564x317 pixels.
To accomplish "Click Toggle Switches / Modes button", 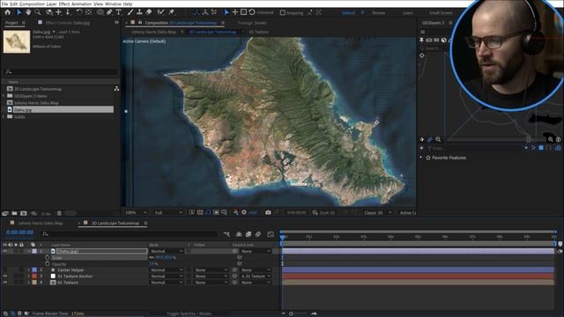I will [x=189, y=313].
